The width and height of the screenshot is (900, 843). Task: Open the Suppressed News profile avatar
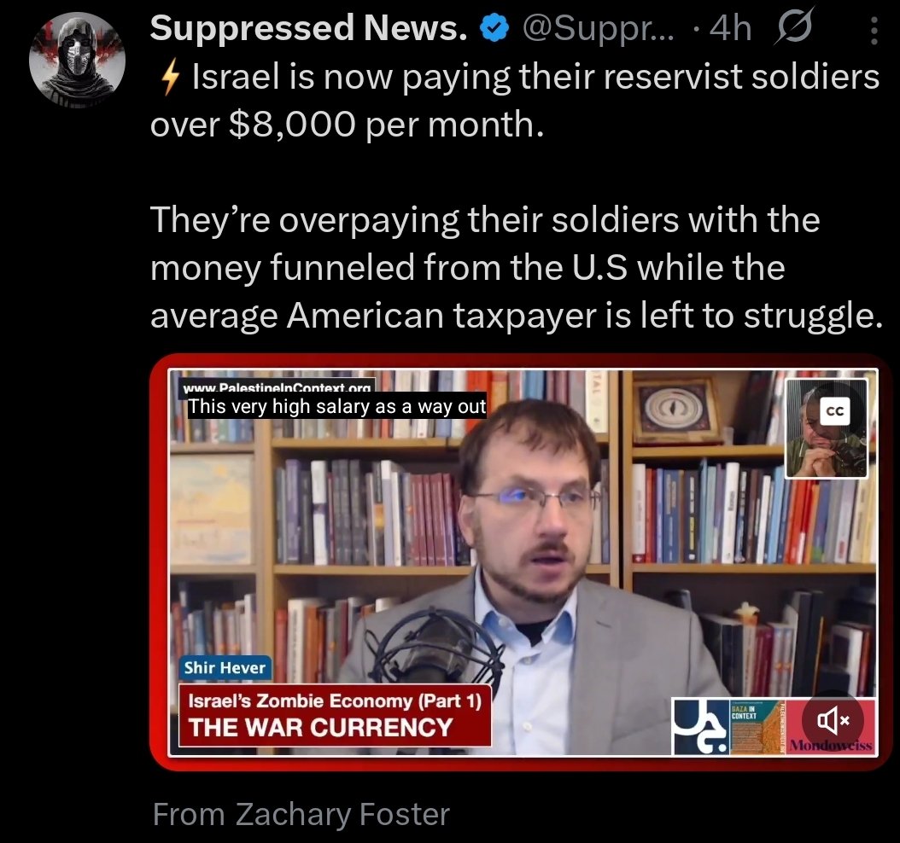click(x=78, y=60)
